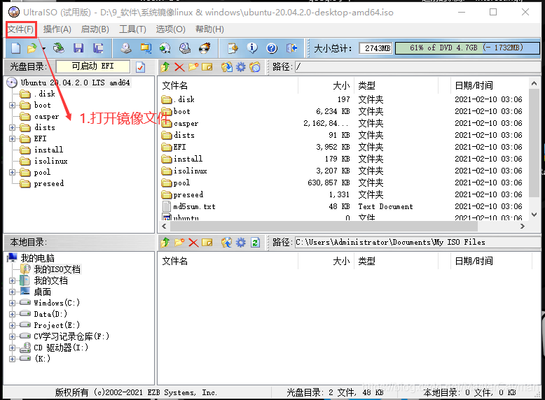545x400 pixels.
Task: Expand the 我的文档 node in the local tree
Action: click(x=13, y=280)
